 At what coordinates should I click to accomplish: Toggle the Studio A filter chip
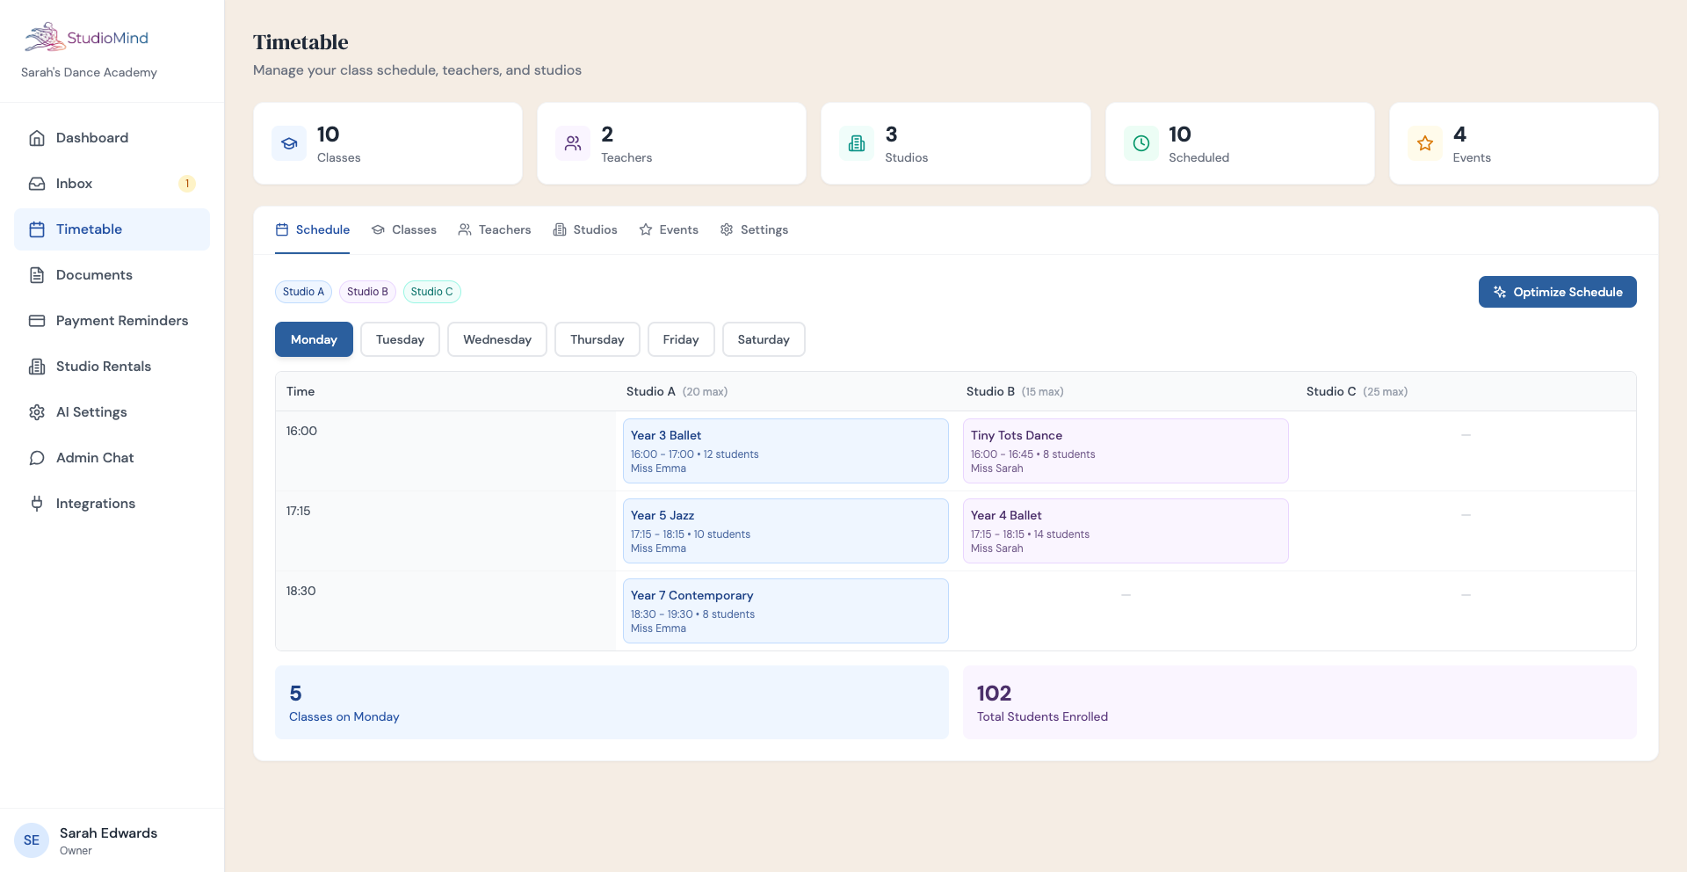click(303, 292)
